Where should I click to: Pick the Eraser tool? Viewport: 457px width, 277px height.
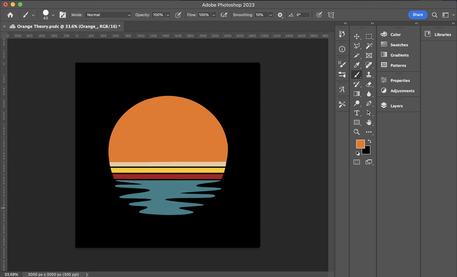point(369,84)
